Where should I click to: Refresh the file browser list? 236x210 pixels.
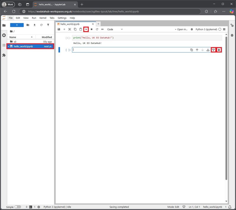pyautogui.click(x=41, y=25)
